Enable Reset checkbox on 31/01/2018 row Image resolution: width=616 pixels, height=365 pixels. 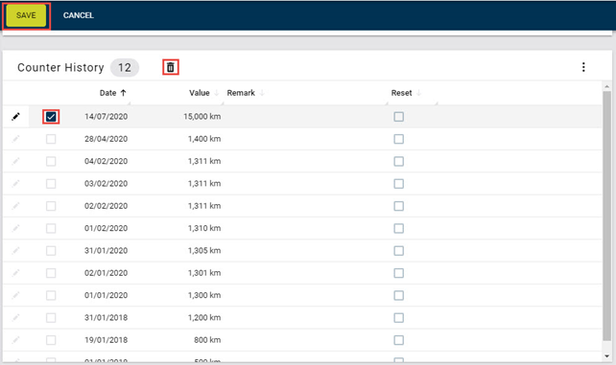(399, 317)
